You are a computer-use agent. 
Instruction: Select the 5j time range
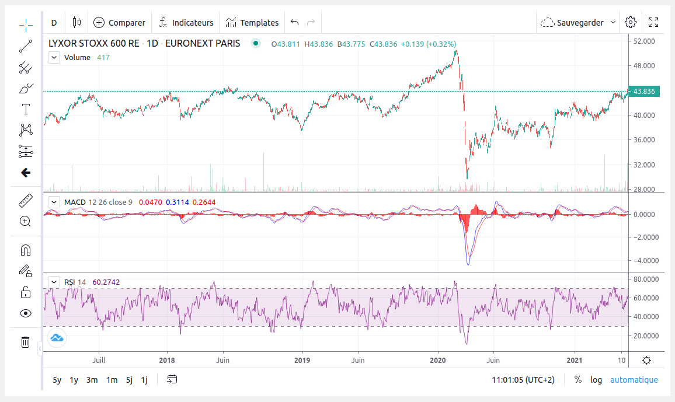click(129, 380)
